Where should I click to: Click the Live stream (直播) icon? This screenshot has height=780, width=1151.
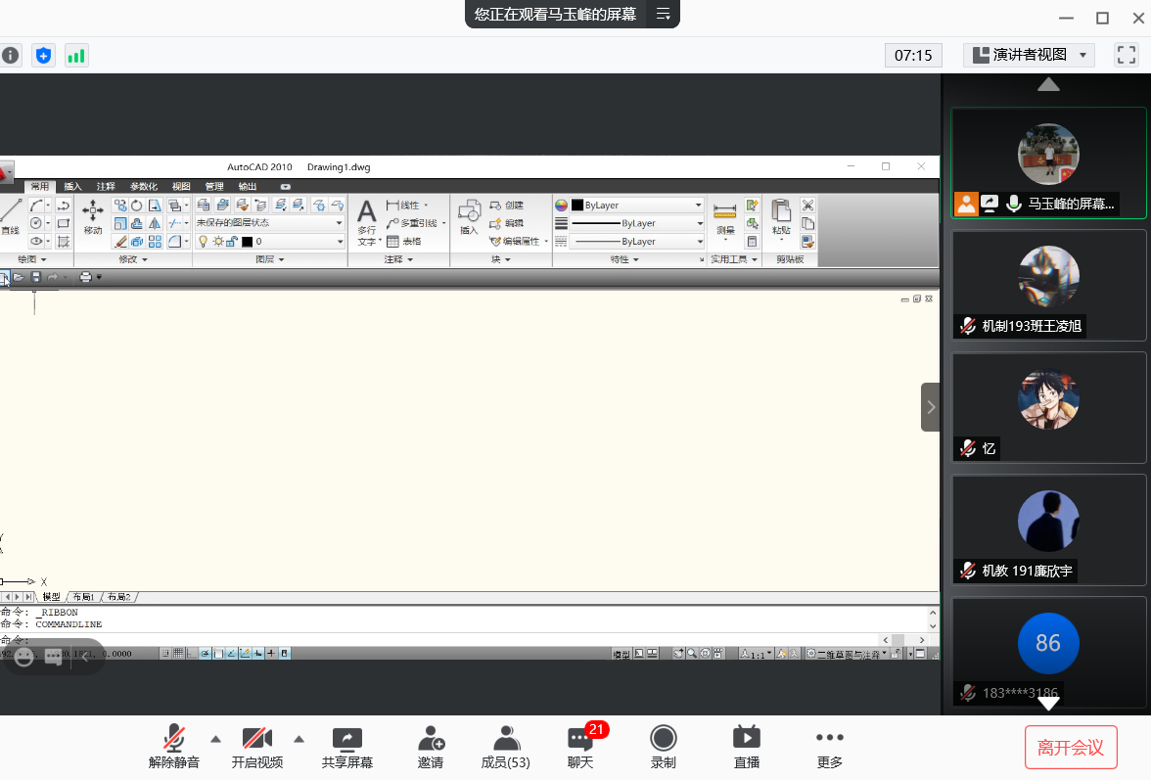(746, 748)
